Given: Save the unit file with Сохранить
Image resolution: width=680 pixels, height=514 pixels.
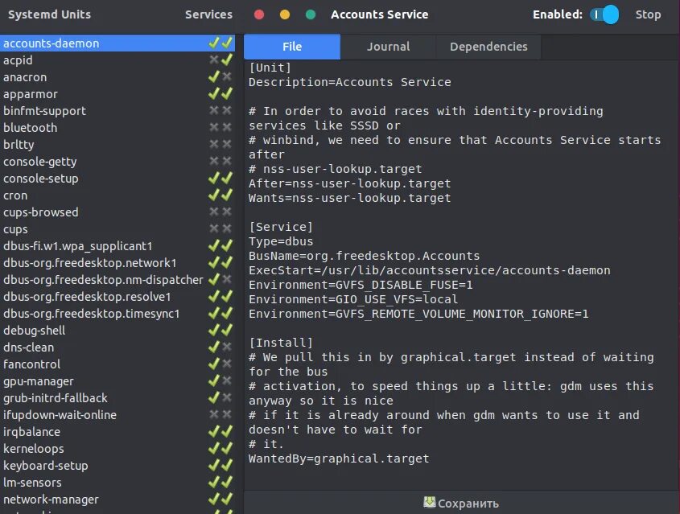Looking at the screenshot, I should point(462,504).
